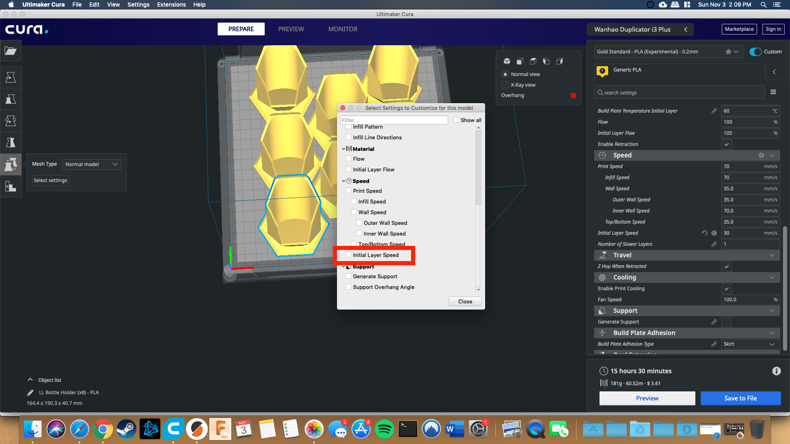Open the settings visibility hamburger menu

pyautogui.click(x=774, y=92)
